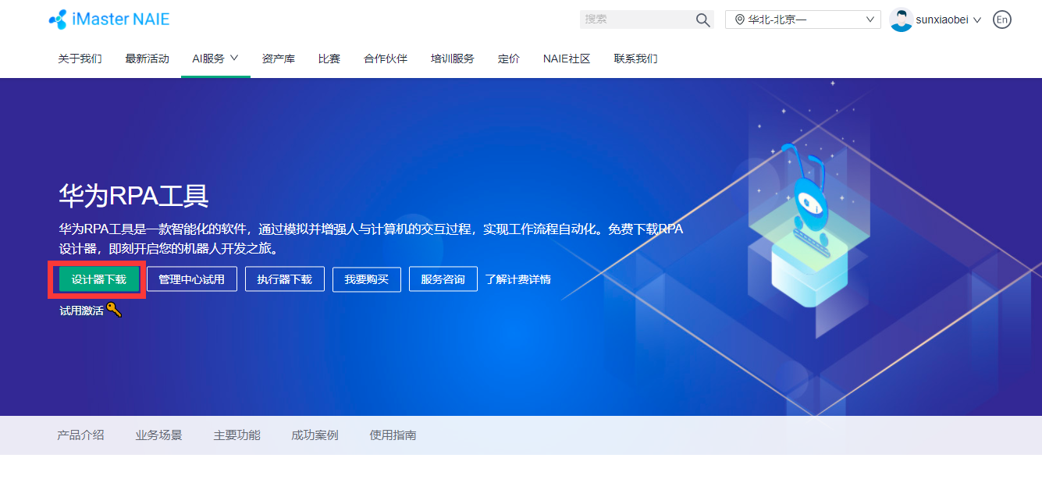This screenshot has width=1042, height=497.
Task: Open the 了解计费详情 link
Action: tap(517, 279)
